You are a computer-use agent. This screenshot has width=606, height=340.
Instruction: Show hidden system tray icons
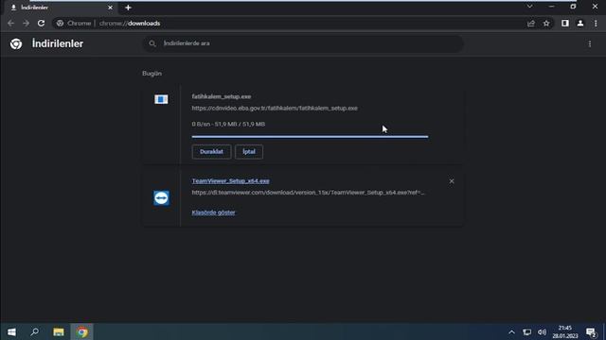point(511,331)
